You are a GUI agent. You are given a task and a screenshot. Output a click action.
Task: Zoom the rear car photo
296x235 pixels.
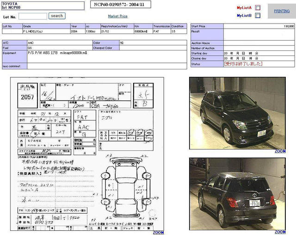click(280, 232)
